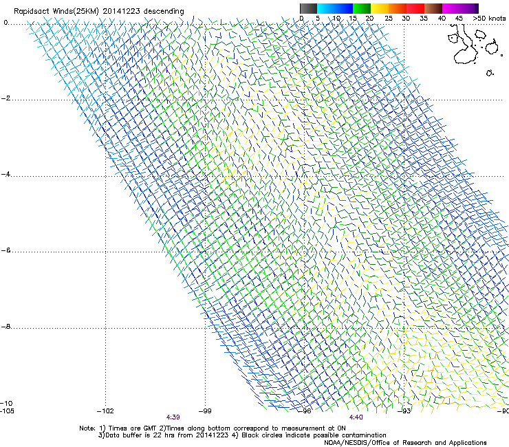509x447 pixels.
Task: Click the magenta 40-45 knots legend color
Action: 451,8
